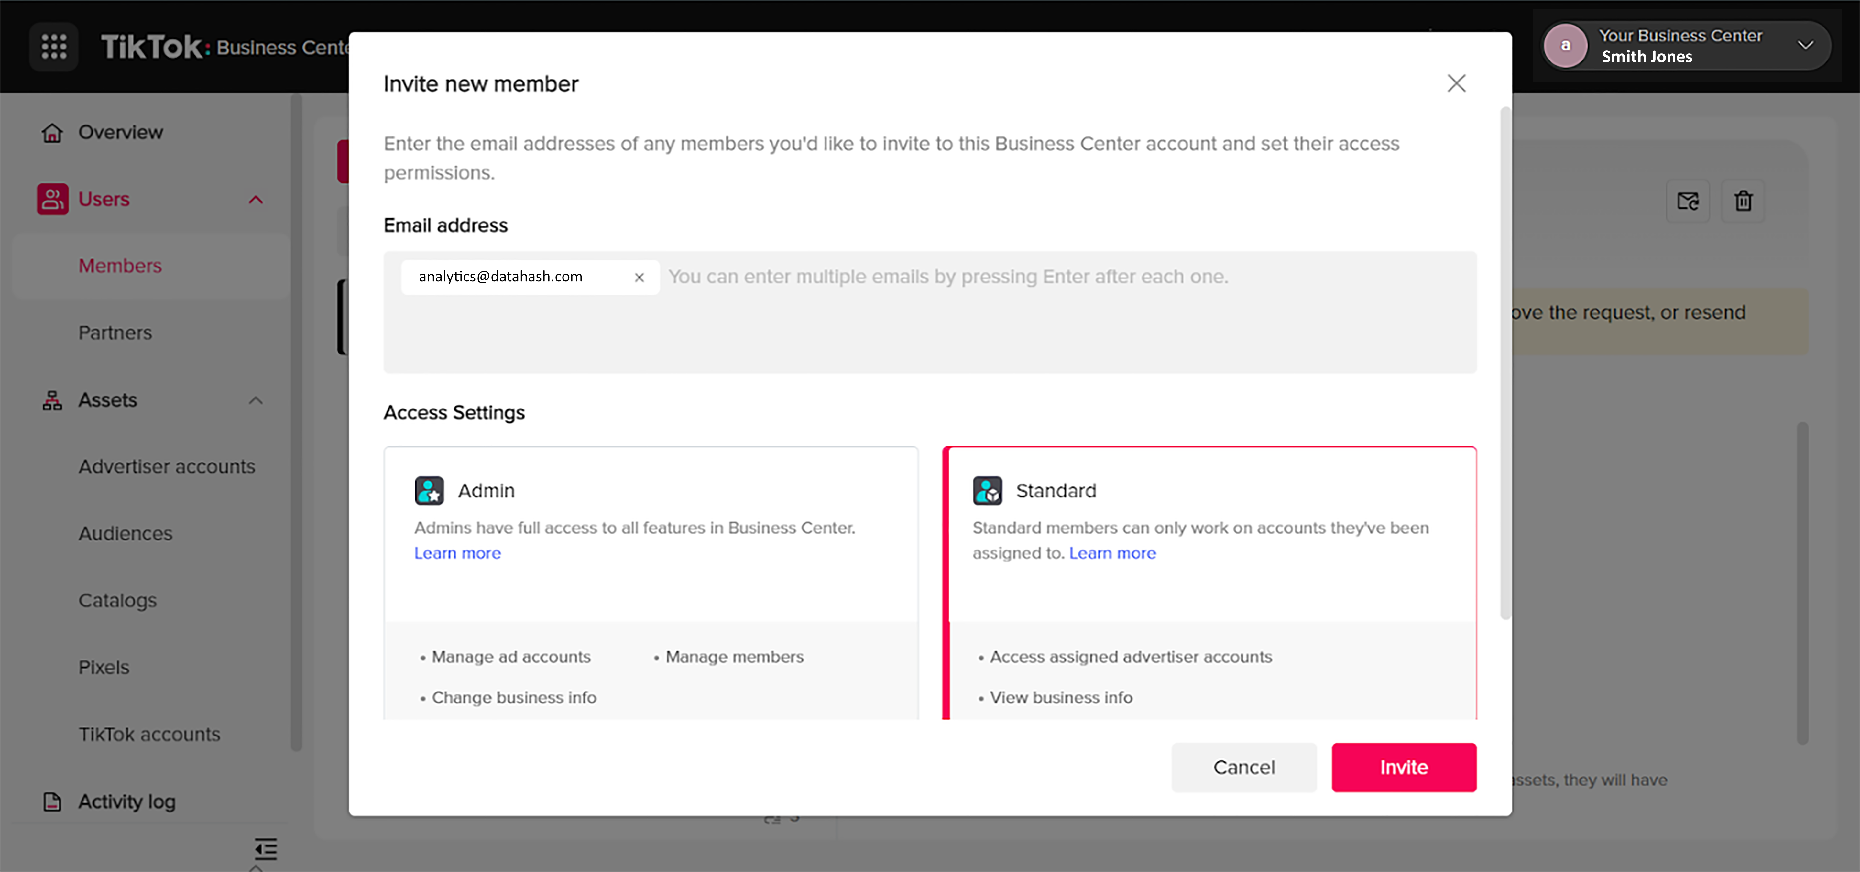Collapse the Users menu chevron

click(x=256, y=200)
